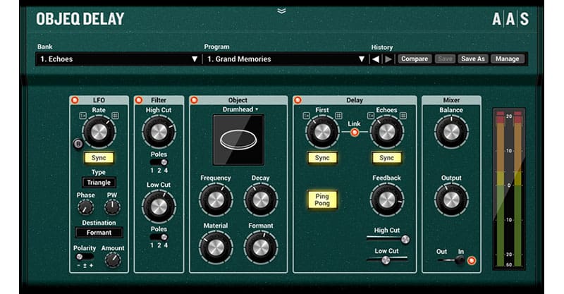The width and height of the screenshot is (564, 294).
Task: Click the LFO Rate 1x icon
Action: click(82, 116)
